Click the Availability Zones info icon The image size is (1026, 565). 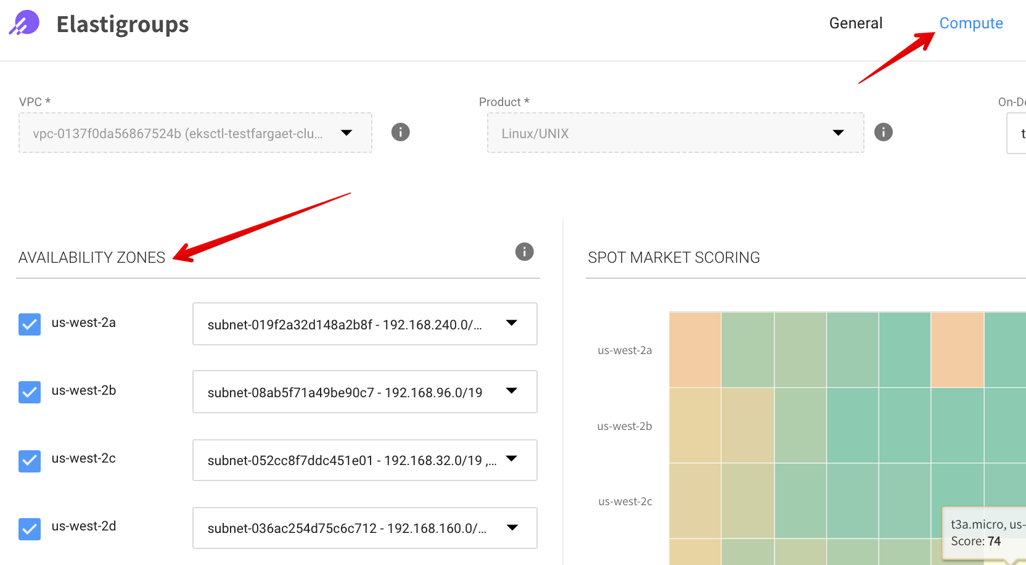click(524, 252)
